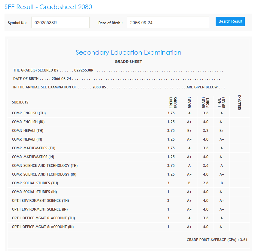Click the GRADE-SHEET subtitle
The width and height of the screenshot is (258, 251).
tap(128, 62)
